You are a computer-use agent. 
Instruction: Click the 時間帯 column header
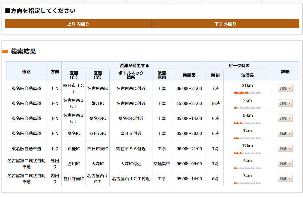pos(189,75)
